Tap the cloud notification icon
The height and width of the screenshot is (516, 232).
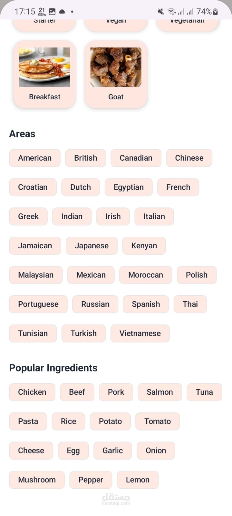(x=62, y=12)
